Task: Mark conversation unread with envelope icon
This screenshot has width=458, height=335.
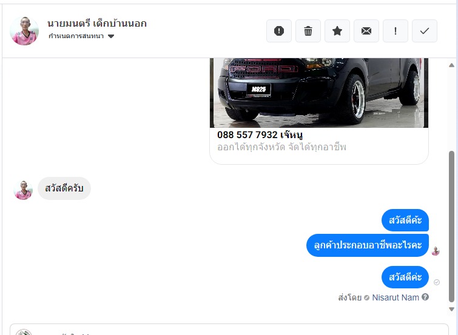Action: pos(366,31)
